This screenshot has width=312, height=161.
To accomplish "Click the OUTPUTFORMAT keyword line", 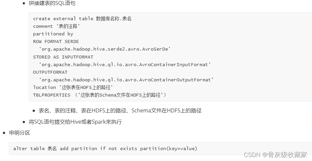I will (50, 72).
